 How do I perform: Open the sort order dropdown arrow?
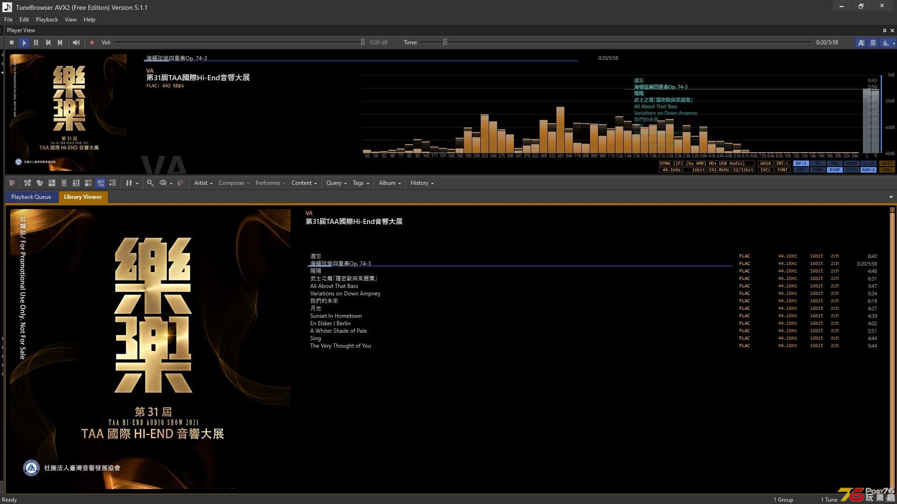click(137, 183)
